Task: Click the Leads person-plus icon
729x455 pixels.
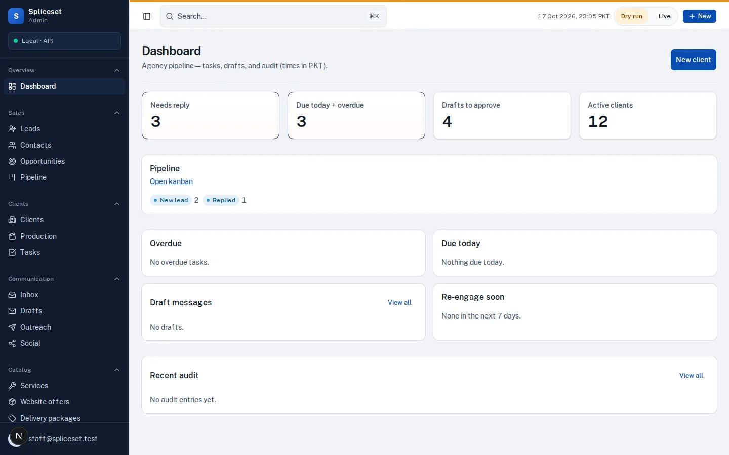Action: [12, 129]
